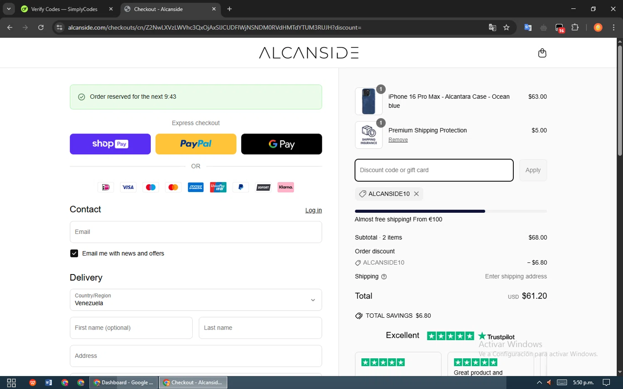Image resolution: width=623 pixels, height=389 pixels.
Task: Open the tab search dropdown arrow
Action: (x=9, y=9)
